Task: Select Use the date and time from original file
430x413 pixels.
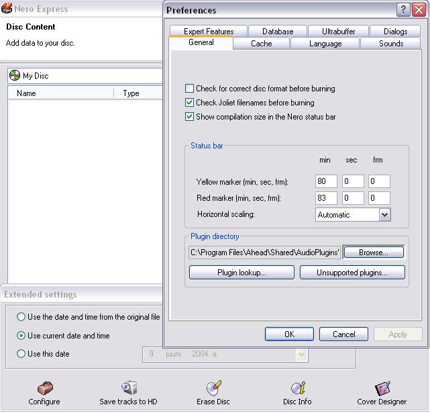Action: click(x=21, y=316)
